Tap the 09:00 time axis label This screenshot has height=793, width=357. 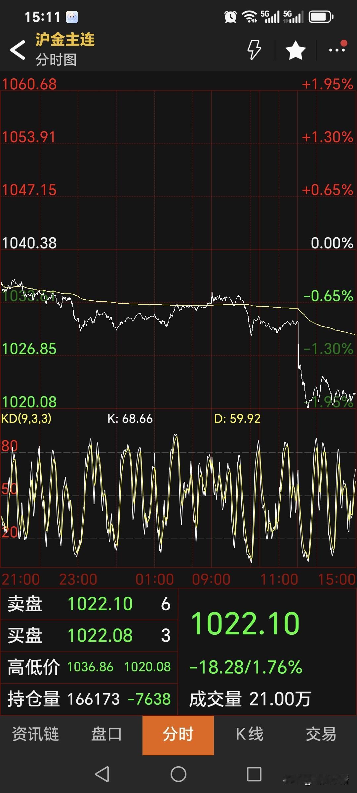(x=211, y=579)
